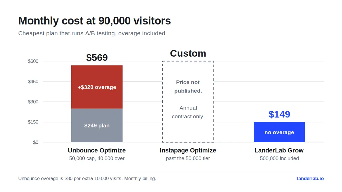This screenshot has height=192, width=342.
Task: Click the Unbounce overage footnote text
Action: click(87, 179)
